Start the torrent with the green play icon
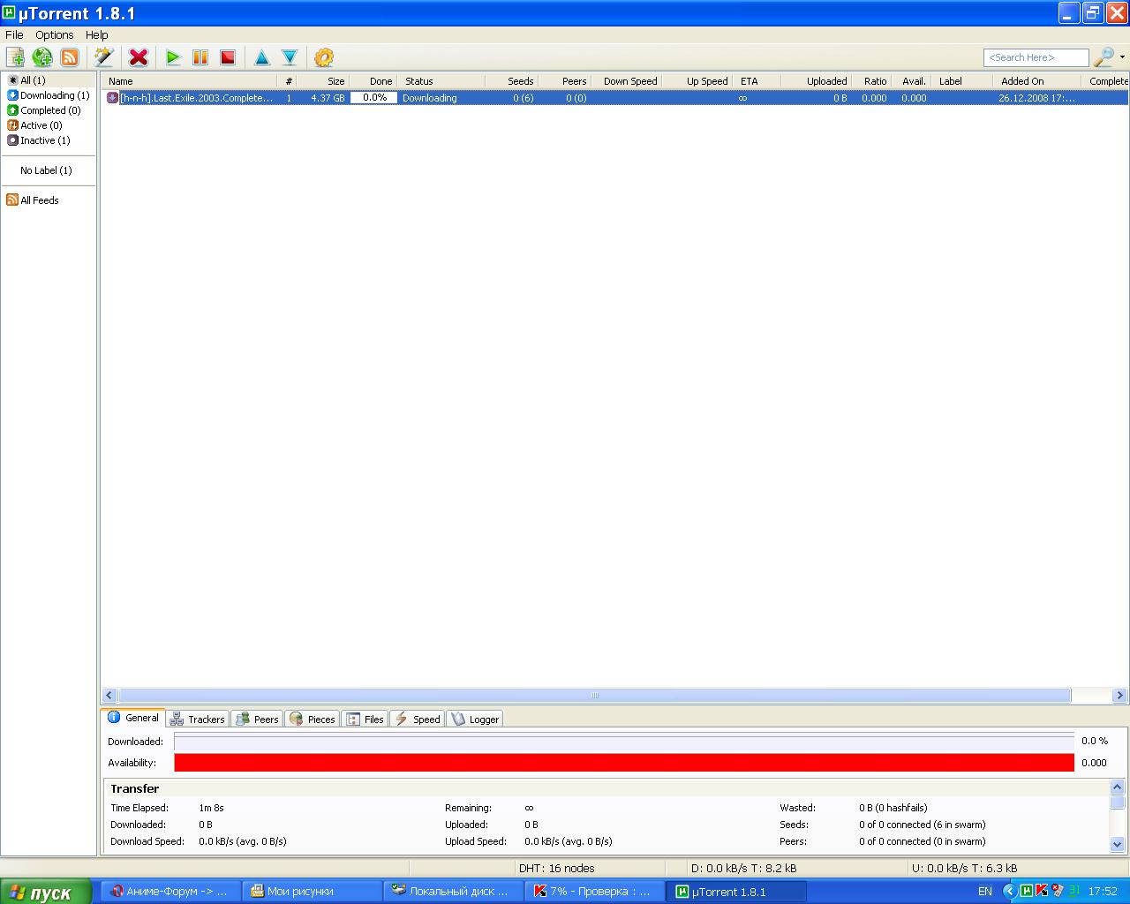The height and width of the screenshot is (904, 1130). (173, 57)
